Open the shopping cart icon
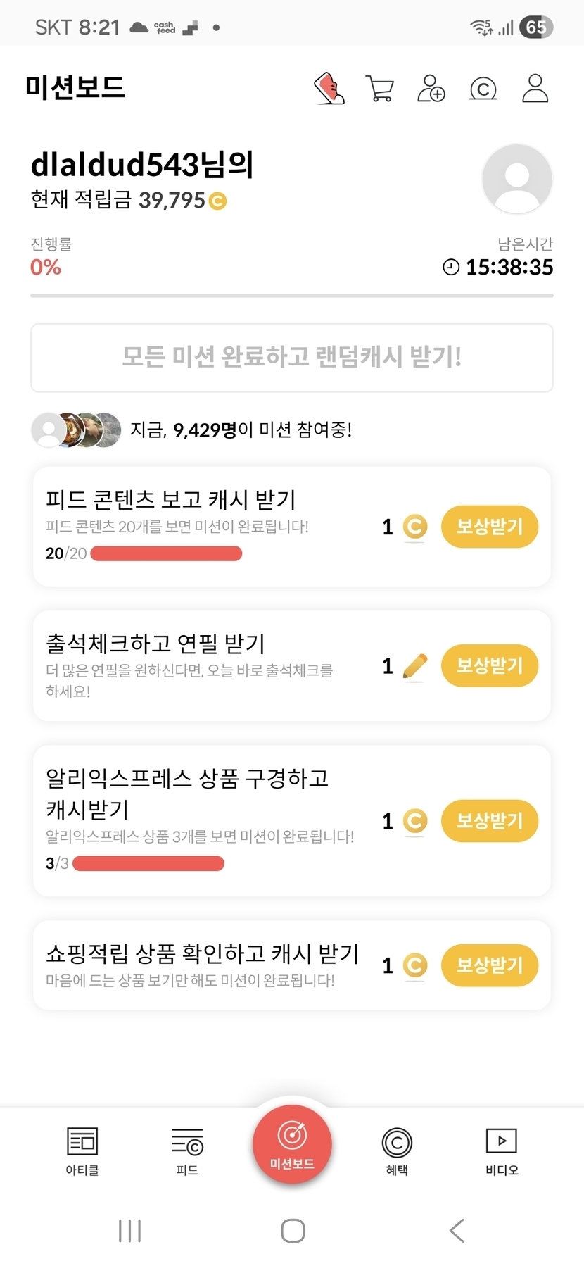 [380, 89]
